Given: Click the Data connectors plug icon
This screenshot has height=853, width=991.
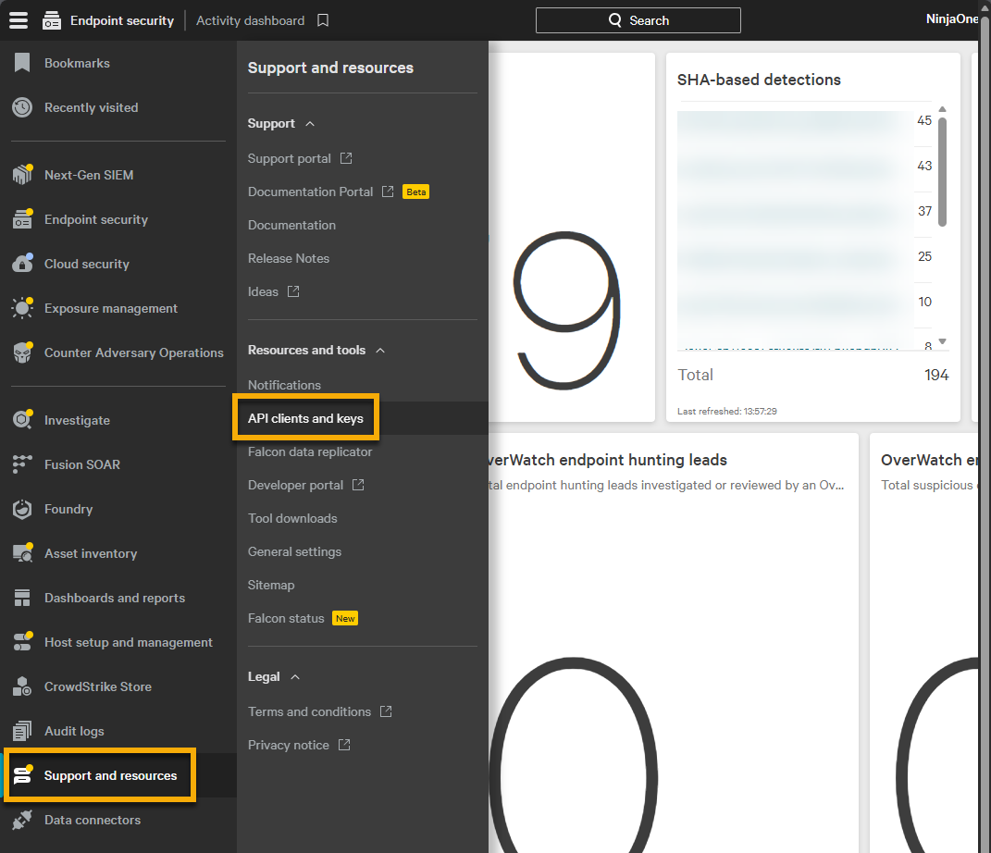Looking at the screenshot, I should point(22,820).
